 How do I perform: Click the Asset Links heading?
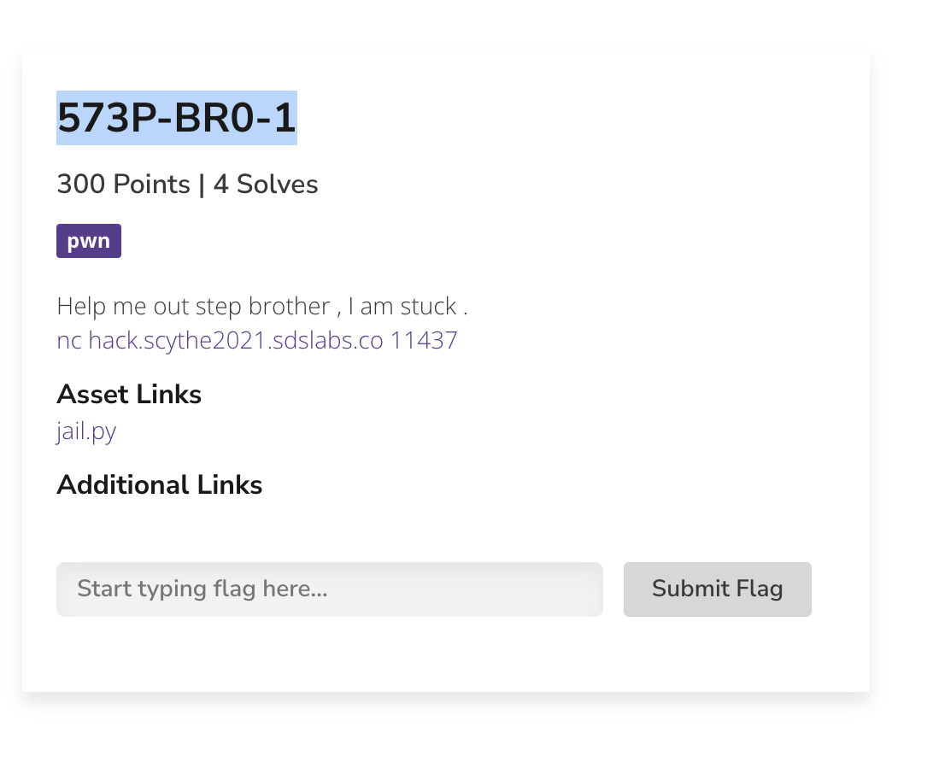tap(128, 394)
